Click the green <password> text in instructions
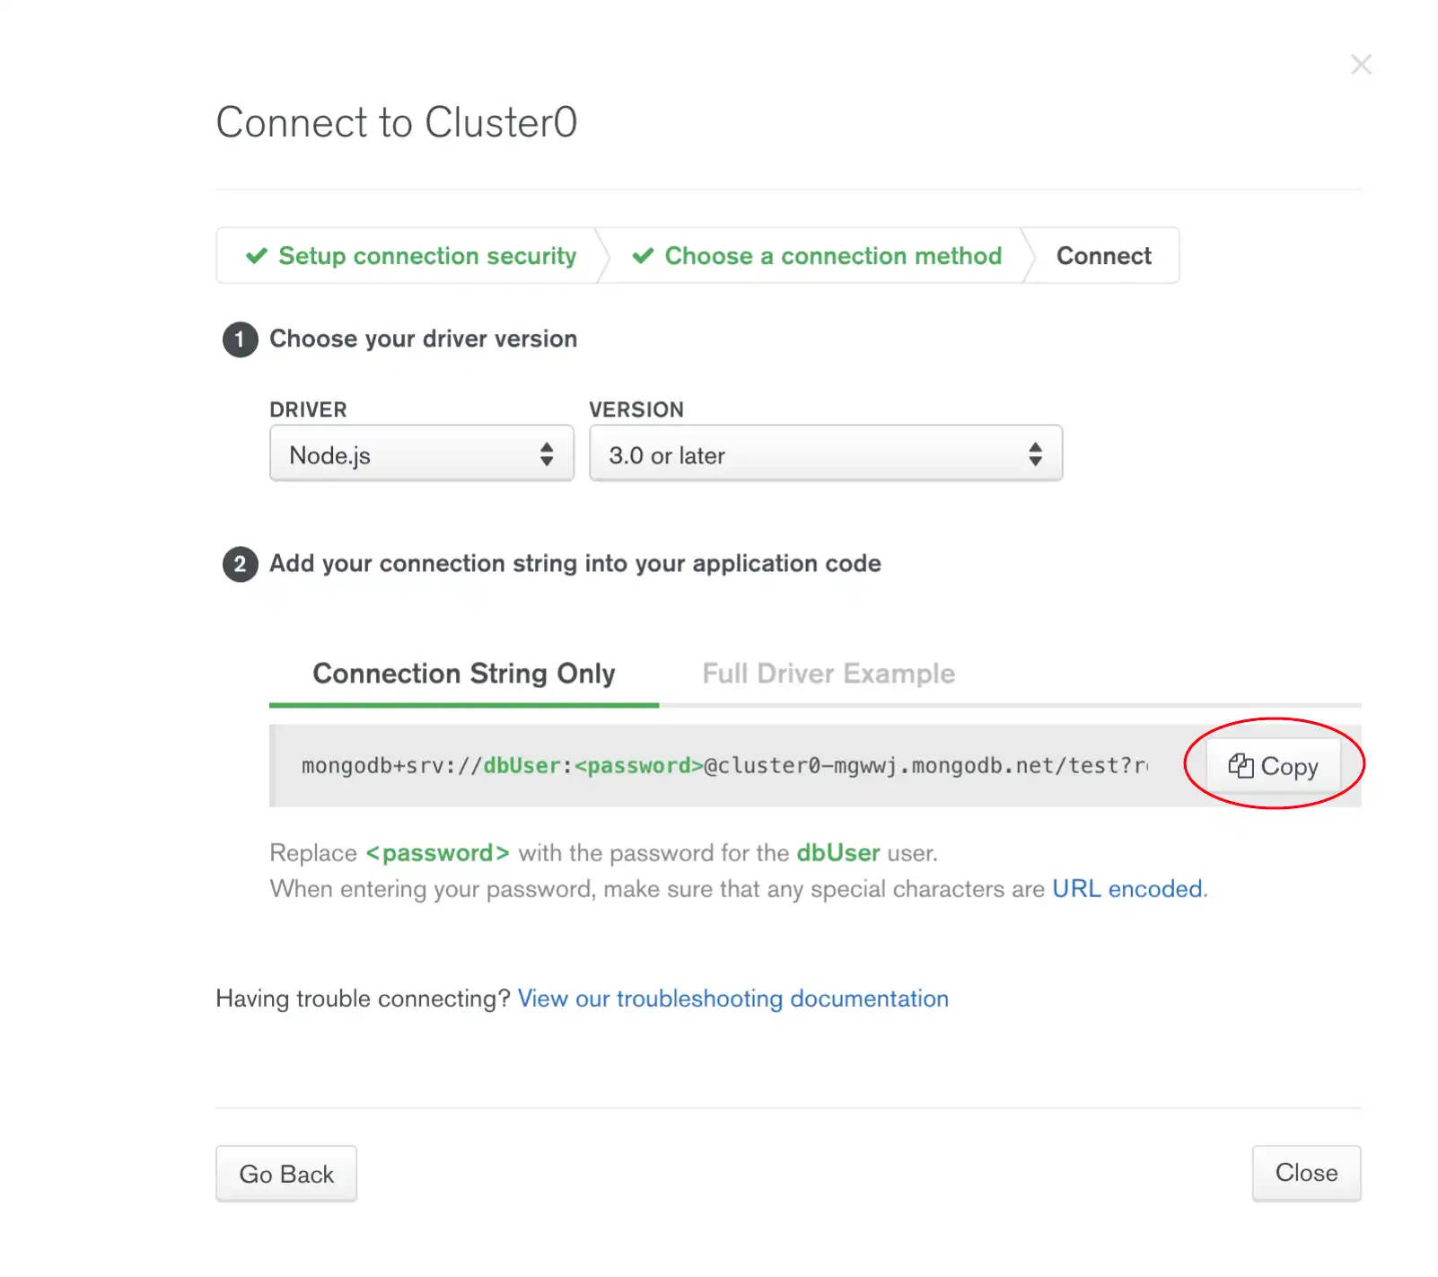The width and height of the screenshot is (1438, 1277). 438,852
